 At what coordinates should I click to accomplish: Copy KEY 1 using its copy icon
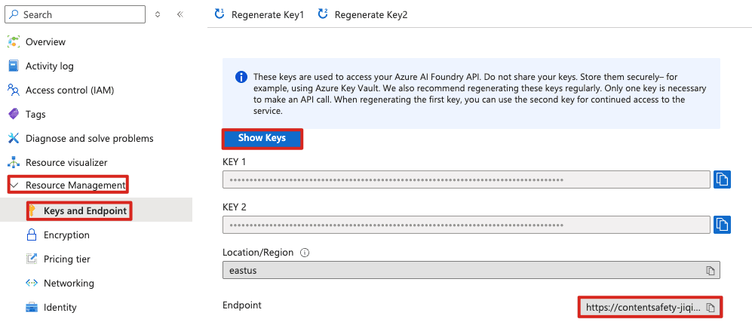(x=722, y=179)
